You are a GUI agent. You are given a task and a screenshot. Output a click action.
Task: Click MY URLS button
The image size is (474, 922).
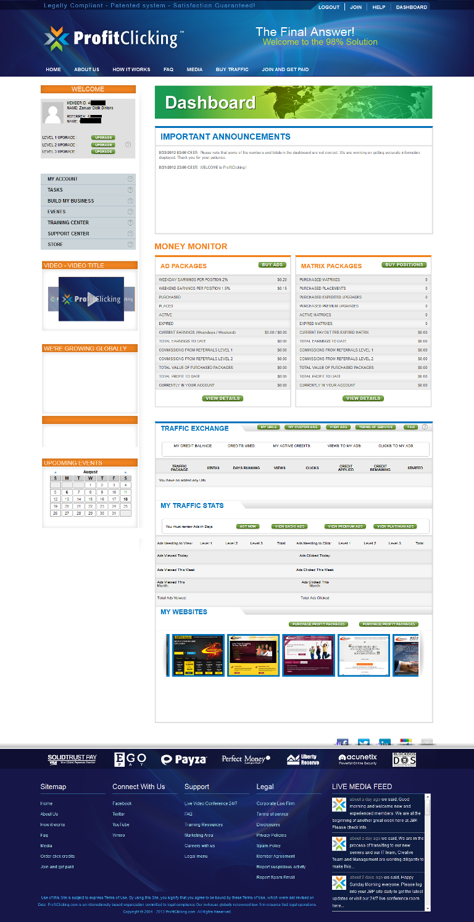click(x=269, y=427)
